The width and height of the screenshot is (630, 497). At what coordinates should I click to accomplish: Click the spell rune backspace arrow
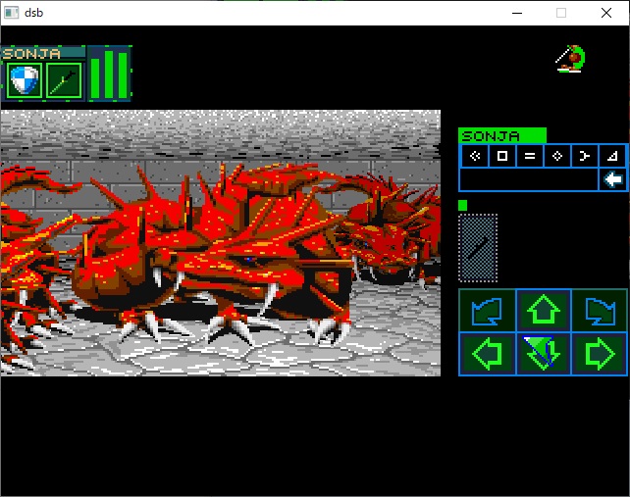[612, 179]
